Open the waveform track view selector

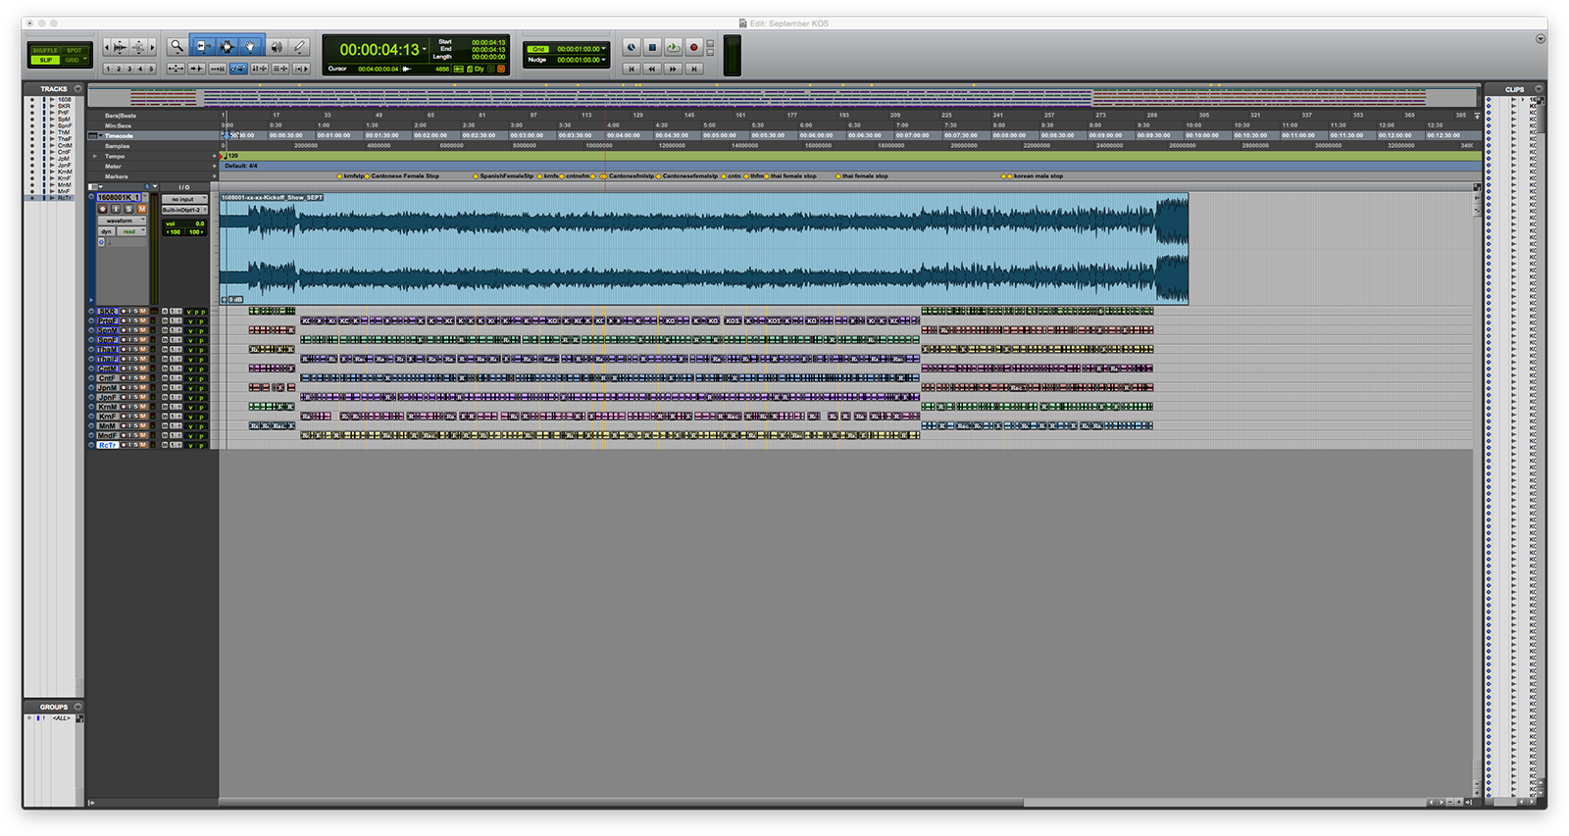click(x=122, y=221)
